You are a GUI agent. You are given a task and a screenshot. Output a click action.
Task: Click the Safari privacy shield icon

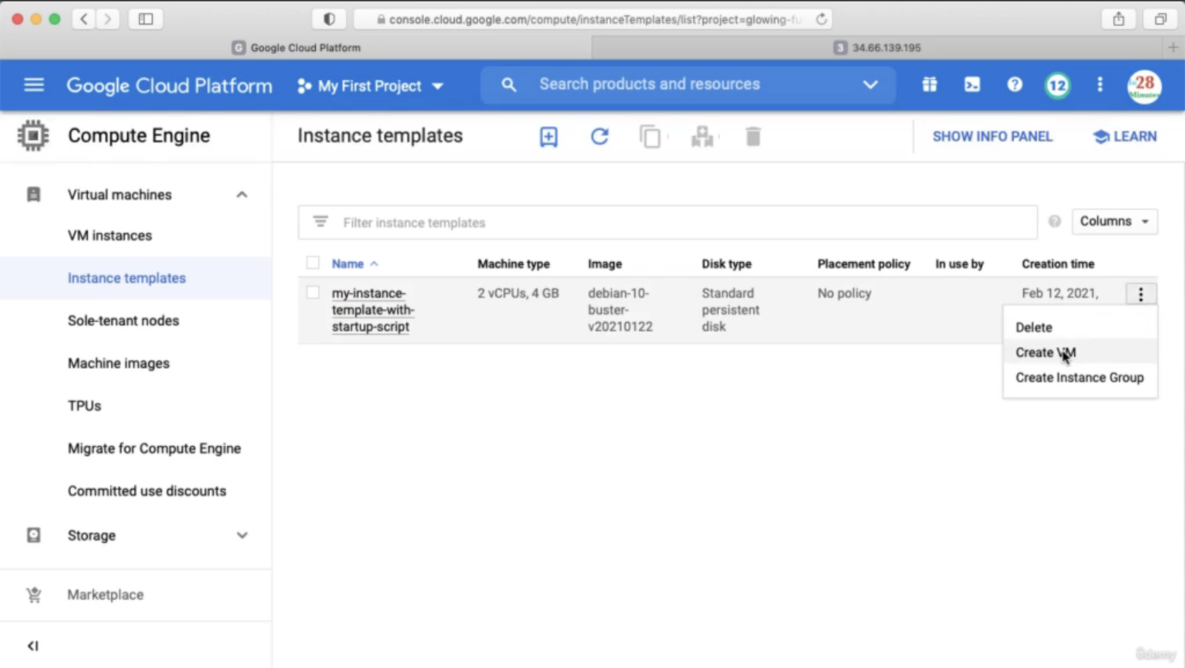click(x=329, y=19)
